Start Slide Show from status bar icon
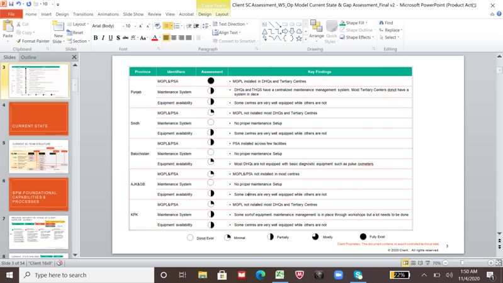Image resolution: width=503 pixels, height=283 pixels. (427, 263)
